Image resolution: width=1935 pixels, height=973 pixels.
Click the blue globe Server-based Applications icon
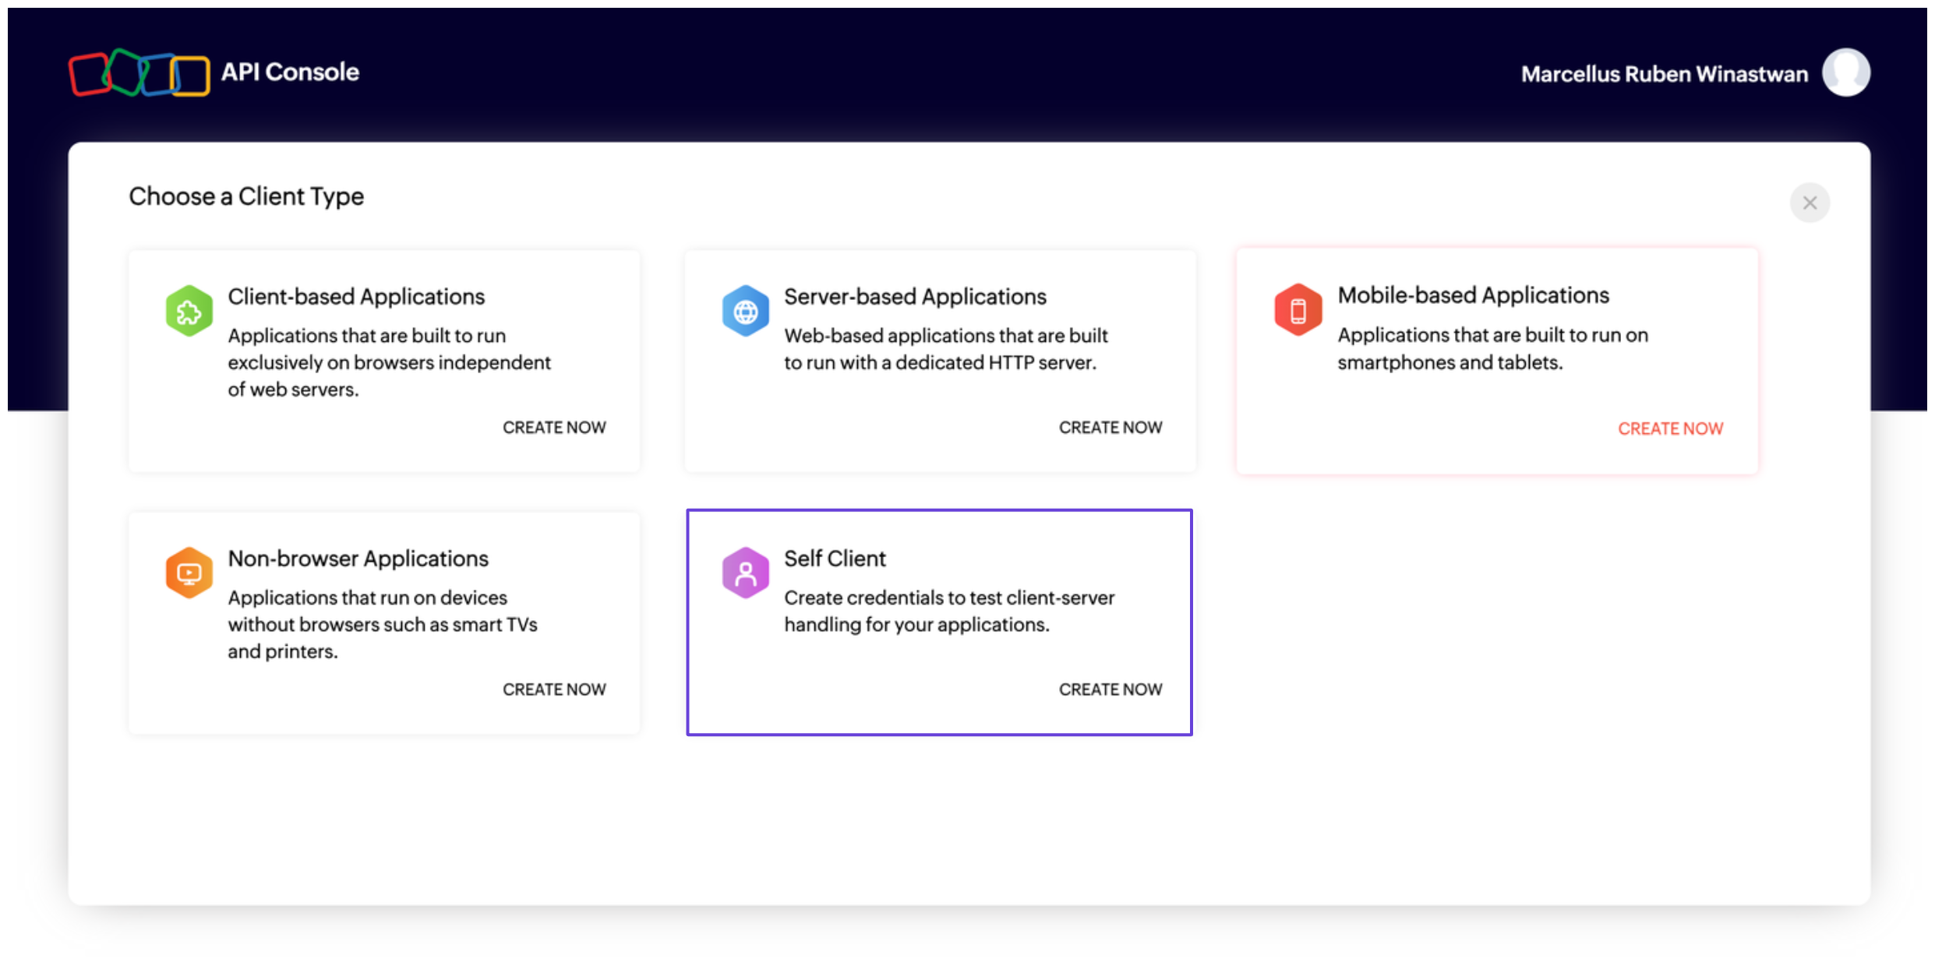pyautogui.click(x=745, y=311)
